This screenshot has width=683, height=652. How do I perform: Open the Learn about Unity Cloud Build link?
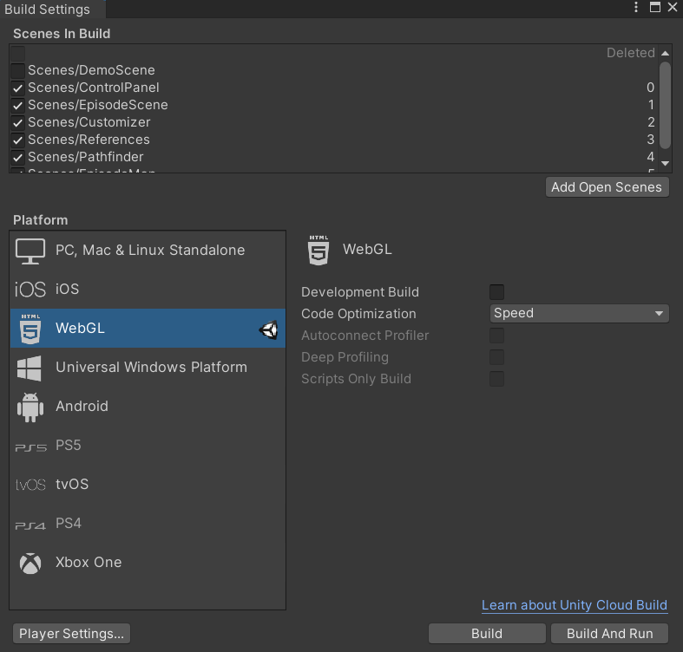click(575, 605)
